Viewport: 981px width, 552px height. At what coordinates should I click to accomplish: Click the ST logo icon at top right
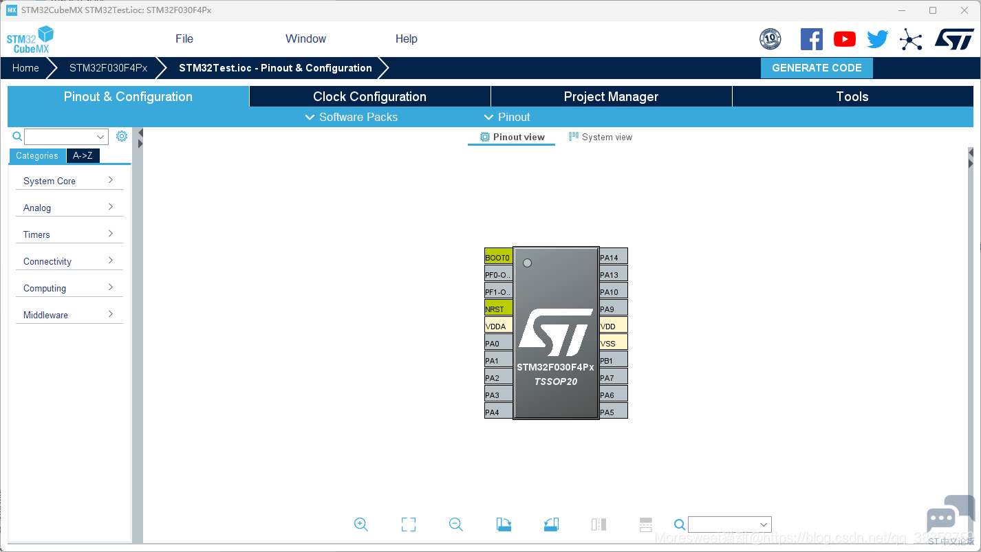[x=954, y=39]
